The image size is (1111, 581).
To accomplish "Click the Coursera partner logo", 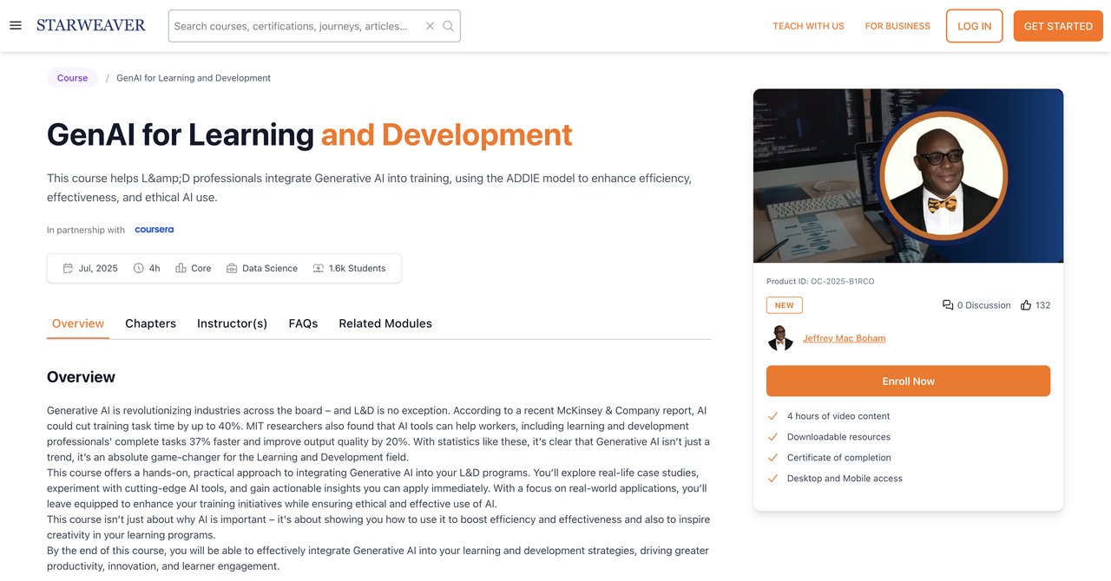I will click(x=154, y=230).
